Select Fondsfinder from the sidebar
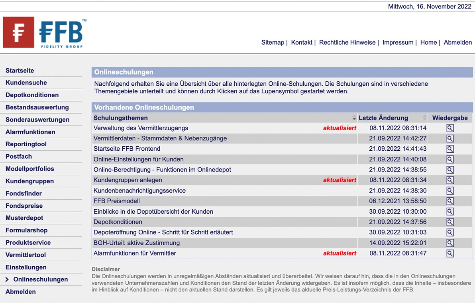 click(24, 193)
